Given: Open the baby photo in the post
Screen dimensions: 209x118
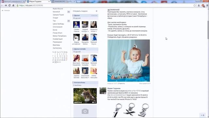Looking at the screenshot, I should click(129, 60).
